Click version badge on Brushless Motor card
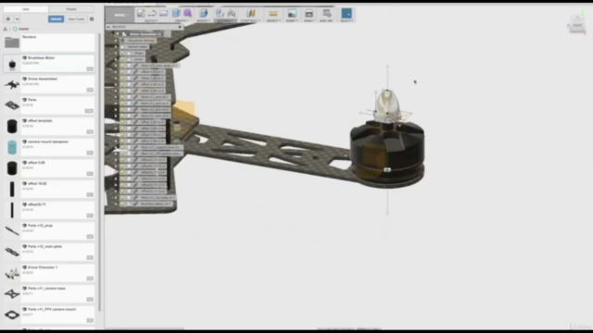 (x=90, y=68)
